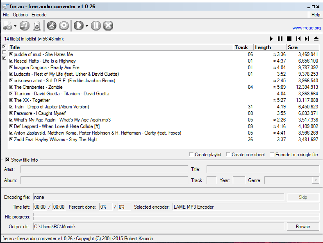Select The XX - Together row
The image size is (323, 243).
164,100
